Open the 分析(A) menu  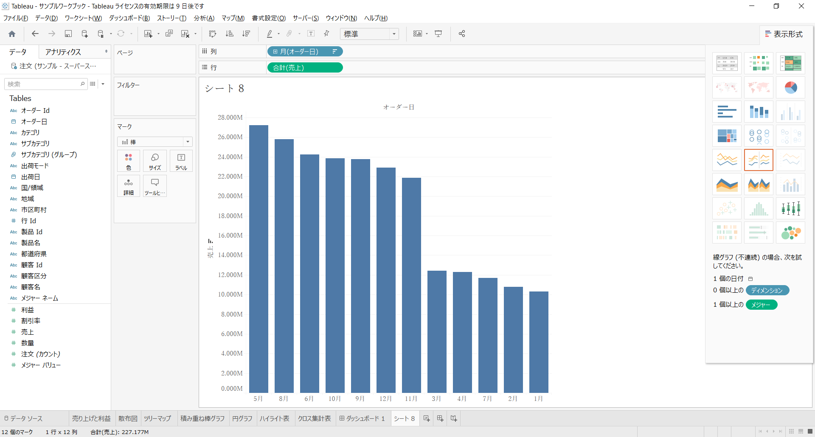(x=204, y=18)
